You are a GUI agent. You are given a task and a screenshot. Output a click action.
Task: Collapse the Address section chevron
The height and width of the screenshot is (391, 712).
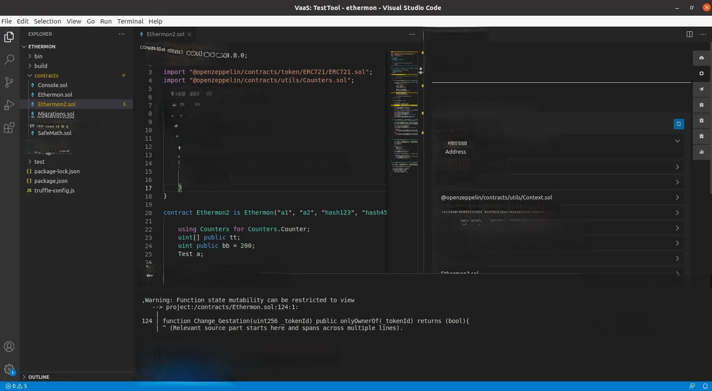coord(677,141)
